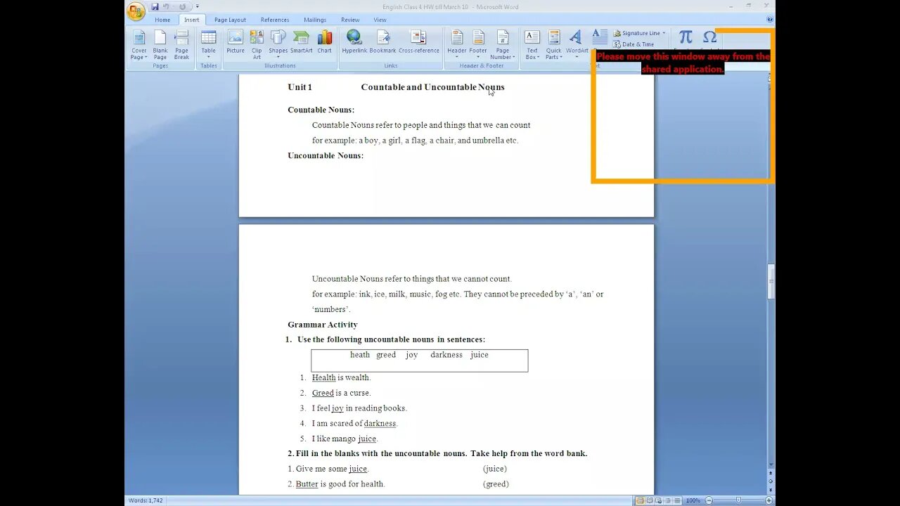This screenshot has width=900, height=506.
Task: Open the Customize Quick Access Toolbar arrow
Action: click(197, 7)
